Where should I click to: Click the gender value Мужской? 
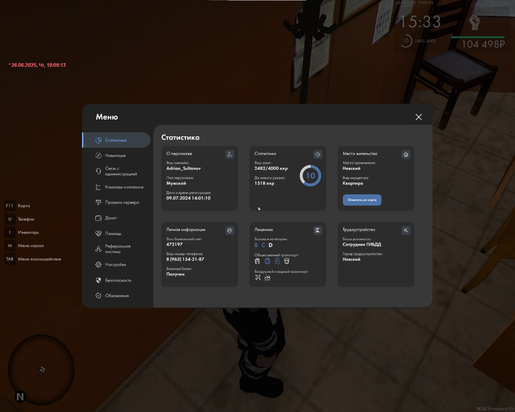tap(176, 183)
